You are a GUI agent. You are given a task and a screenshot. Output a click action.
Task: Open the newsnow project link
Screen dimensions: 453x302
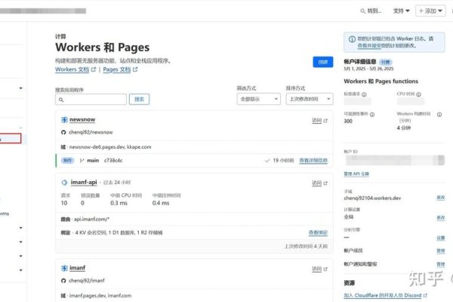tap(82, 119)
